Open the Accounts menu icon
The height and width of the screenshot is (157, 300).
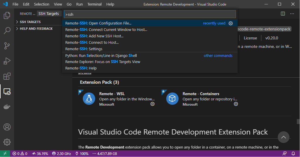(x=7, y=127)
